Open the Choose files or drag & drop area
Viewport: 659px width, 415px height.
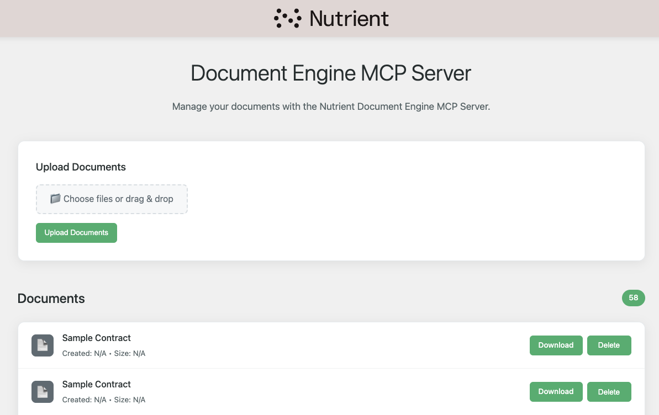tap(112, 199)
